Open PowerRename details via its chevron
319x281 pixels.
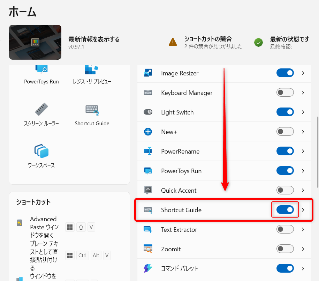click(x=303, y=151)
